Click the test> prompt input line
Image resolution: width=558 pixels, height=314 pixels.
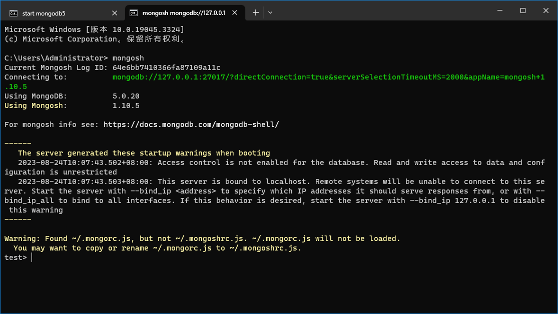(x=19, y=257)
